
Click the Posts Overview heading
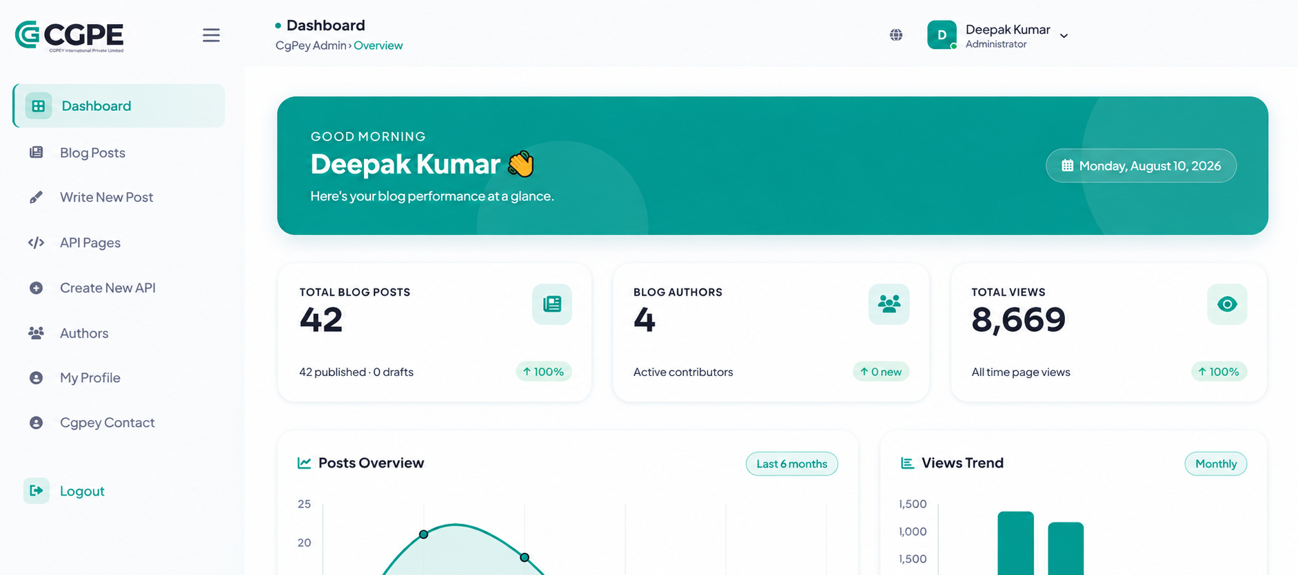(x=371, y=463)
